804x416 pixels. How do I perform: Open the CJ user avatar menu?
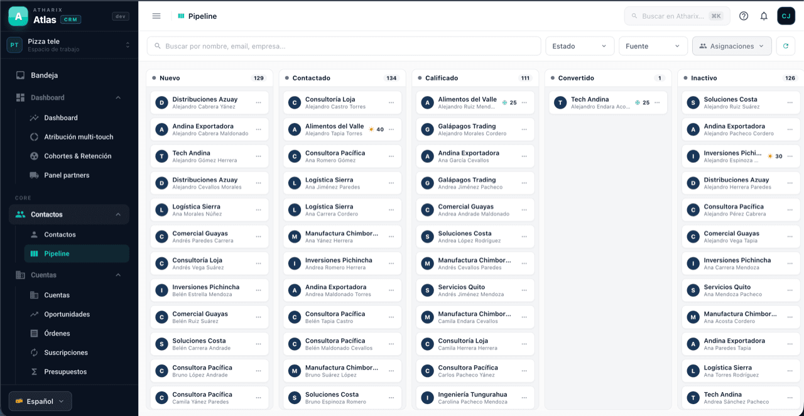(786, 16)
